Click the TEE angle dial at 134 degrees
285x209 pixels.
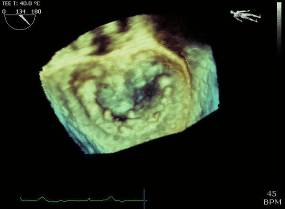[20, 22]
